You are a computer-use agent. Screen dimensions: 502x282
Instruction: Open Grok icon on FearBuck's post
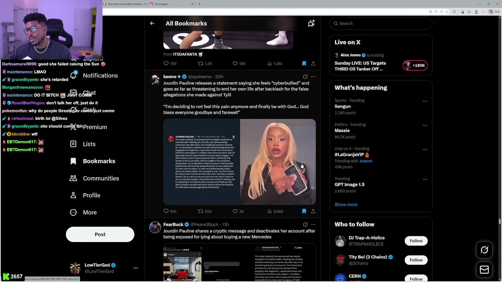305,224
